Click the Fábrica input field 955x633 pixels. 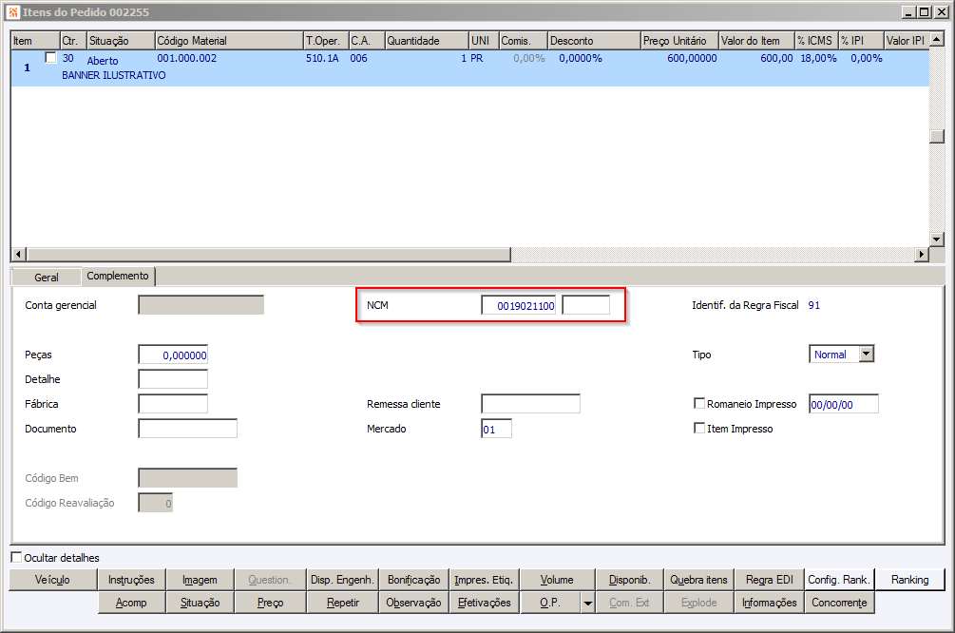coord(173,404)
